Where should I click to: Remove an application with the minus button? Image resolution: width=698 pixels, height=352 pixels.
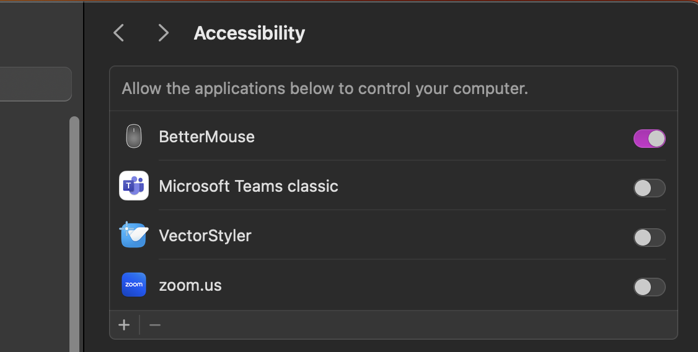[x=155, y=325]
